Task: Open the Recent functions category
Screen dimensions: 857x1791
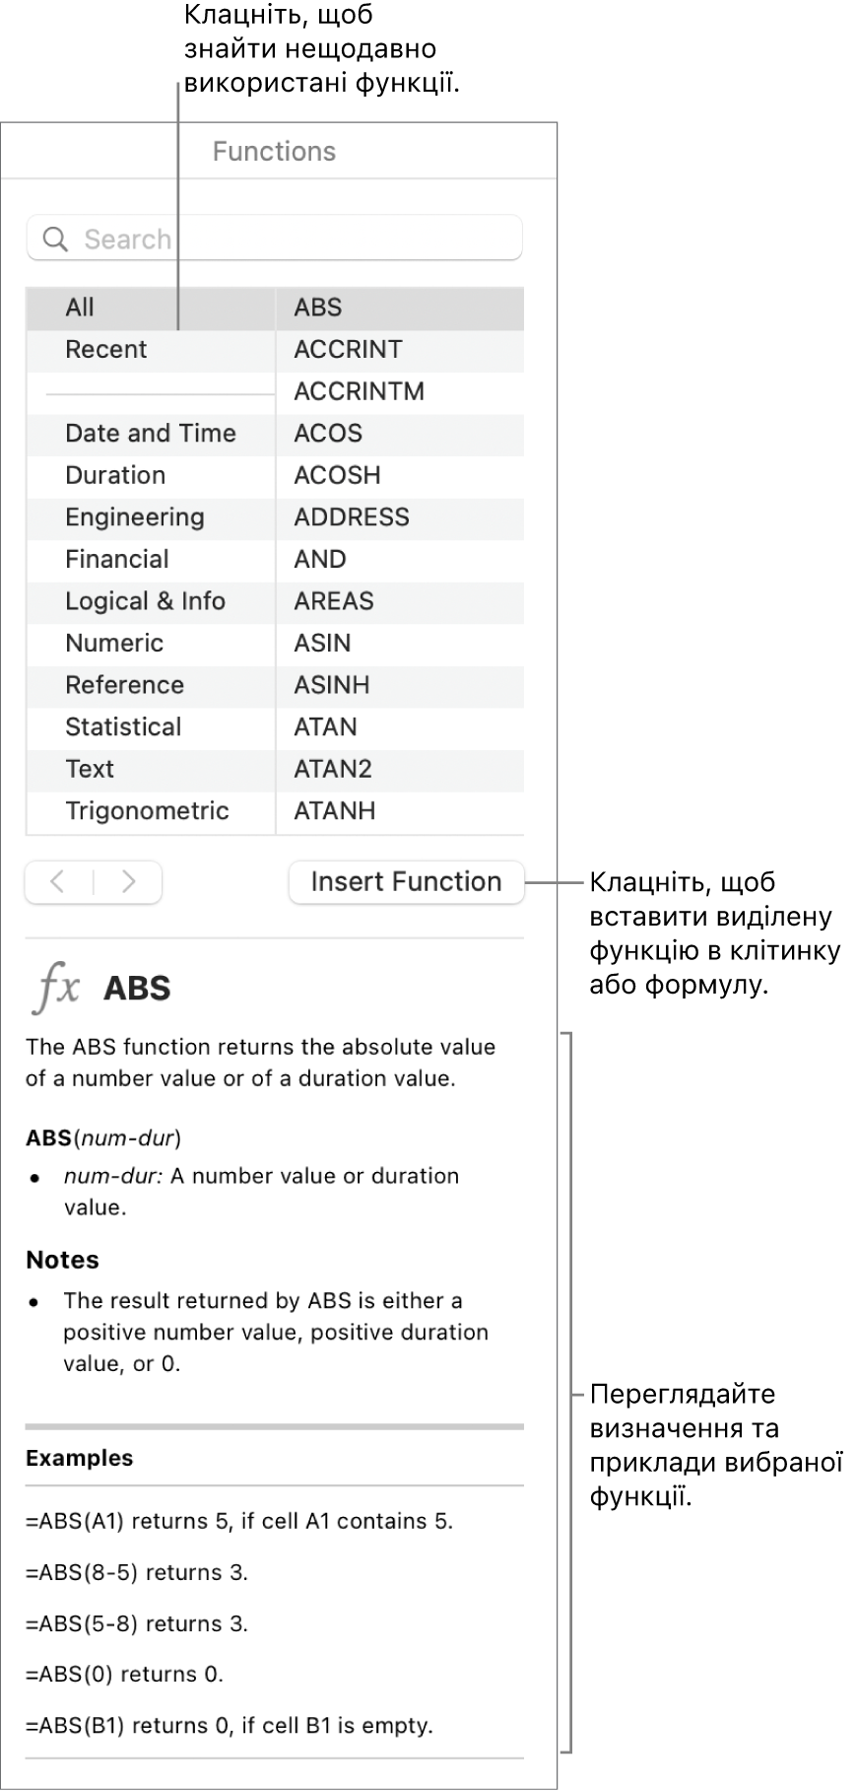Action: tap(105, 350)
